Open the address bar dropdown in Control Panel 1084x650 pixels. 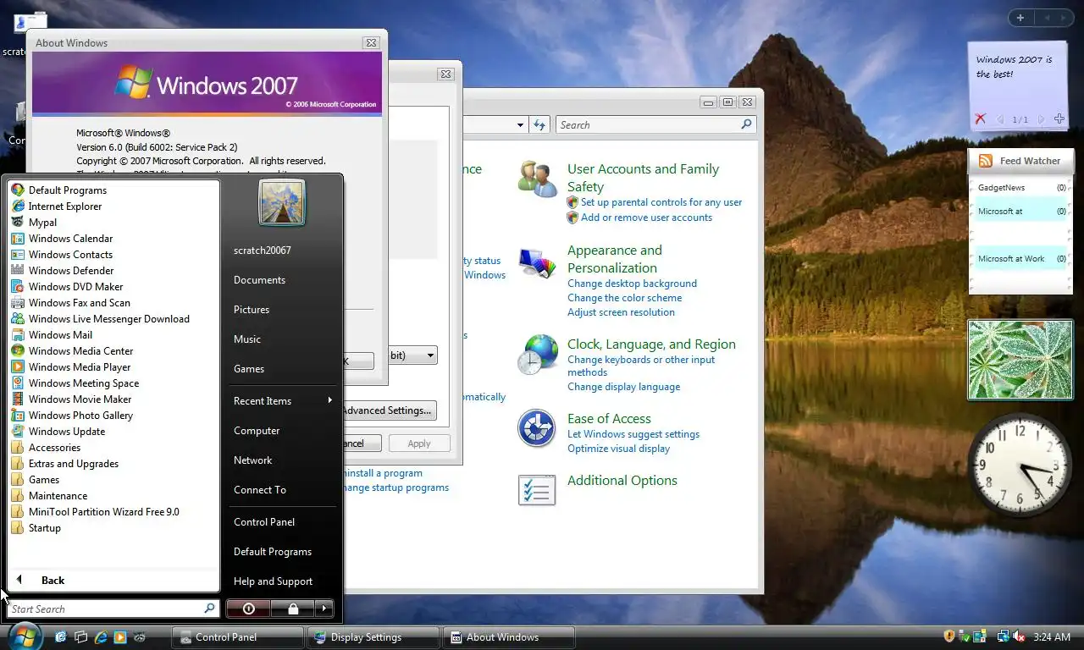pos(520,125)
